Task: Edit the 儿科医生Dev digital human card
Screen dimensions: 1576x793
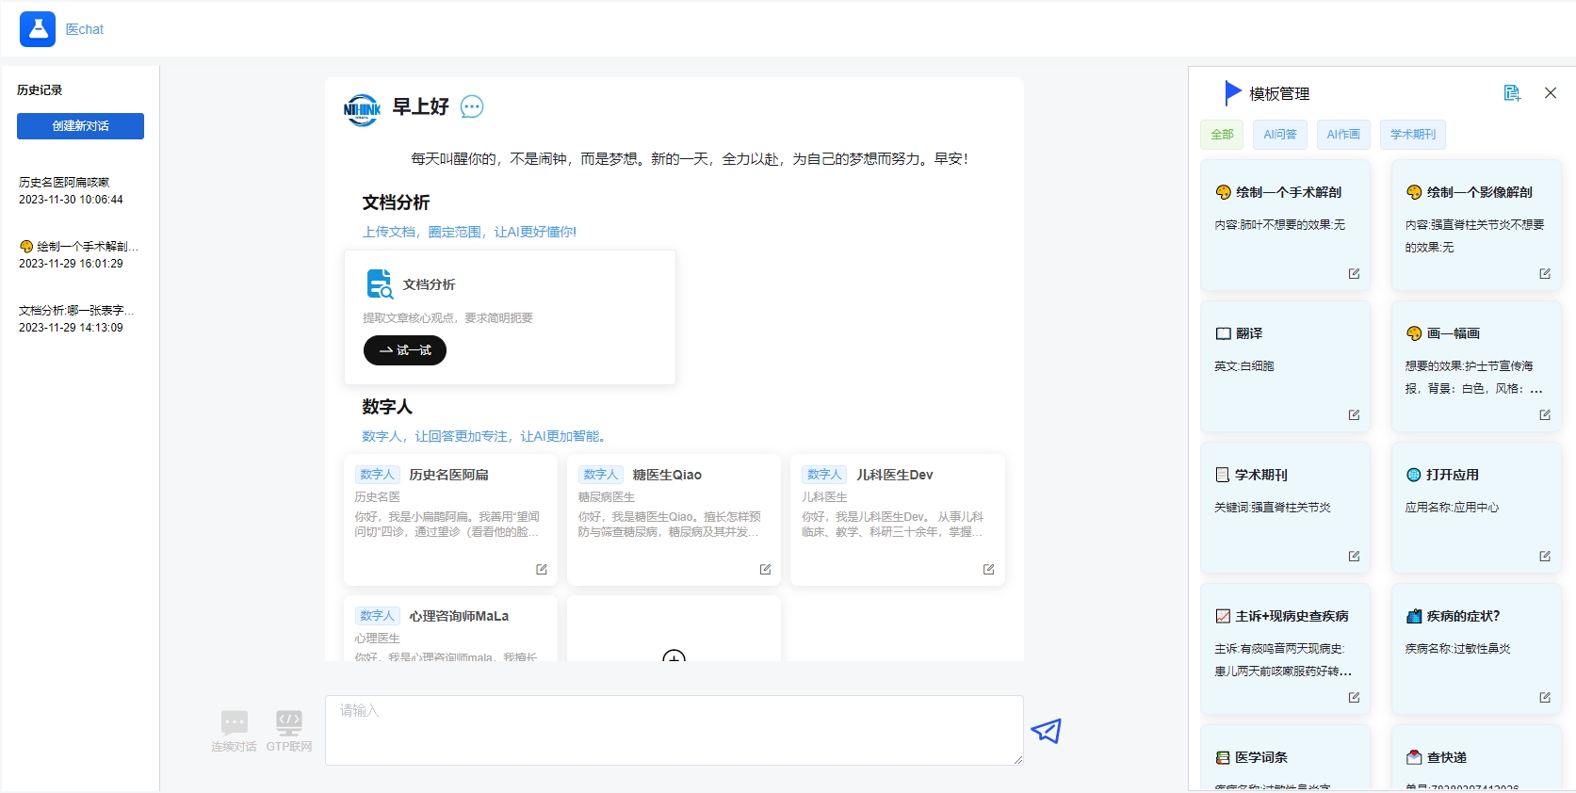Action: [x=988, y=569]
